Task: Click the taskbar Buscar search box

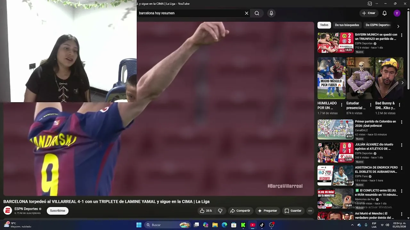Action: click(x=168, y=225)
